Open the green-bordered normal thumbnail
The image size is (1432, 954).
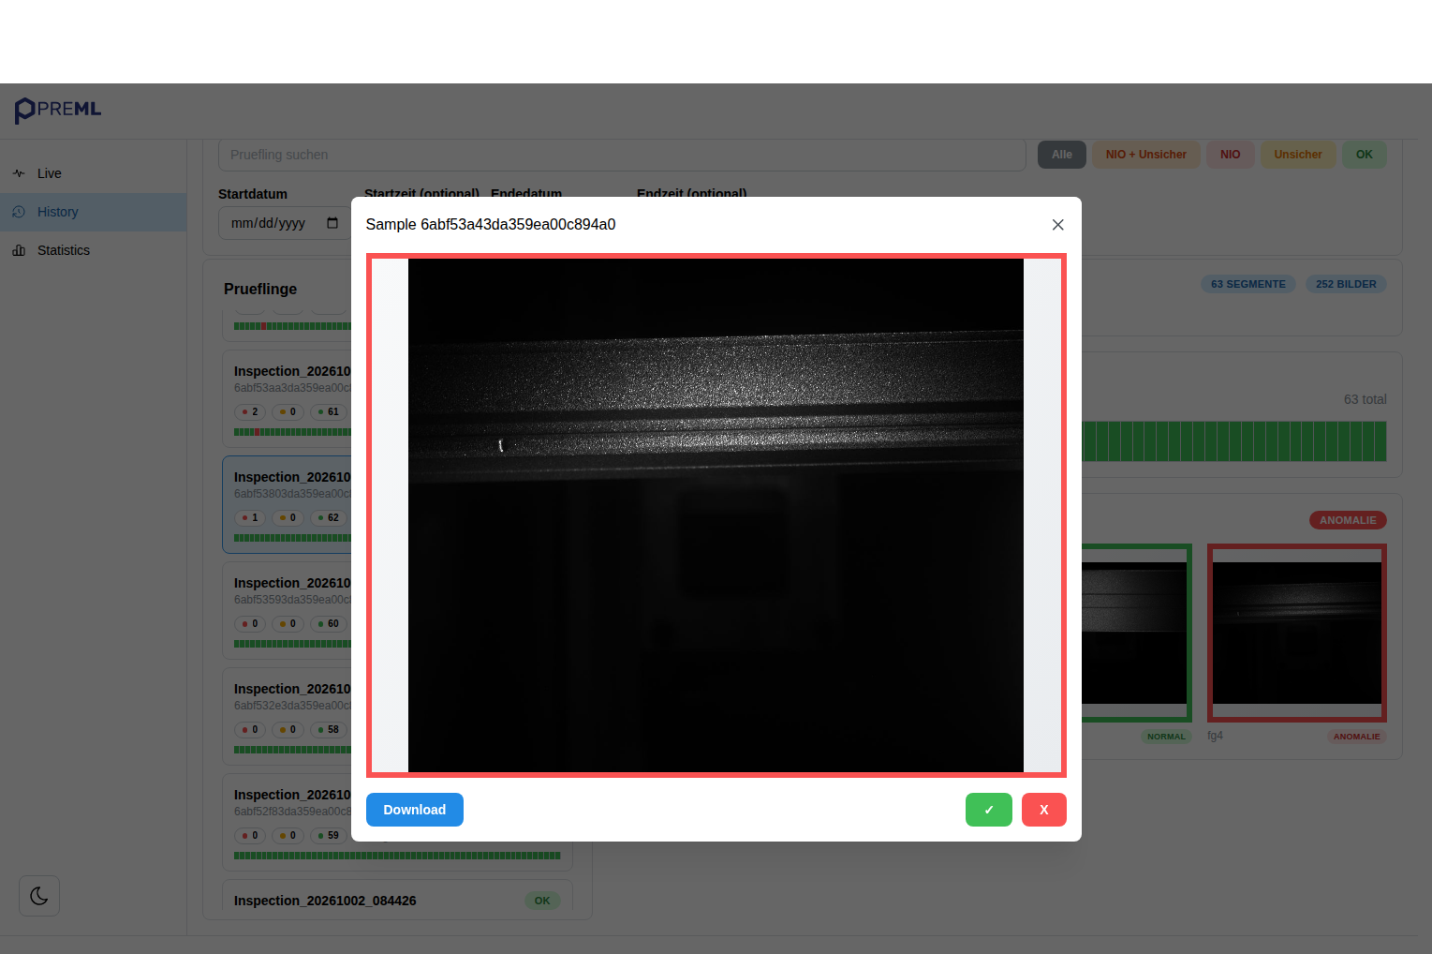[x=1136, y=633]
